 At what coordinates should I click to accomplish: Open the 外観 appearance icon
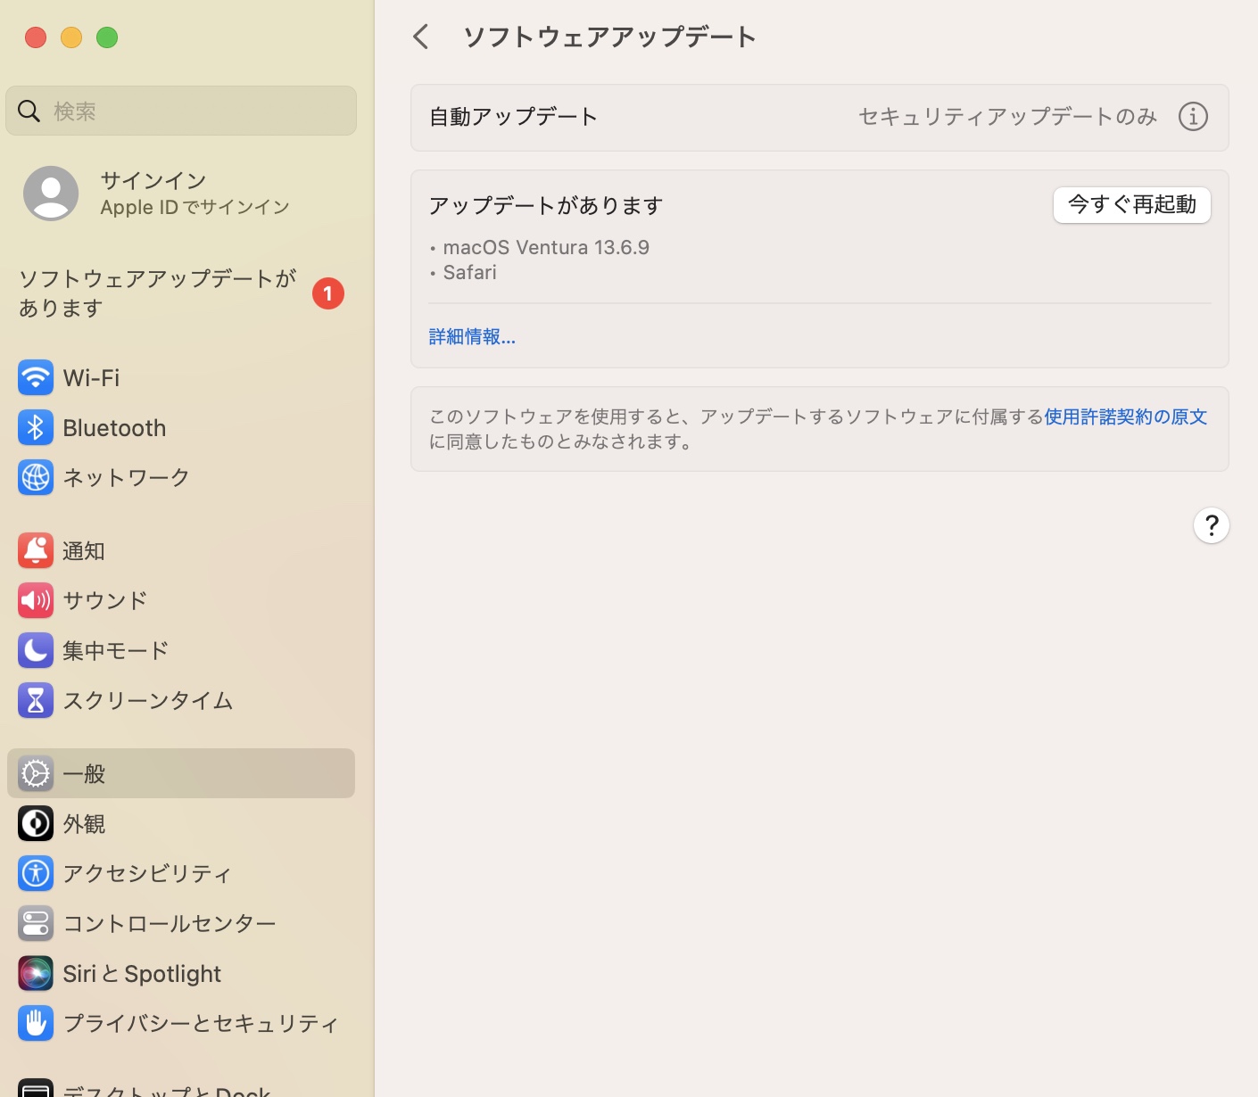(36, 824)
